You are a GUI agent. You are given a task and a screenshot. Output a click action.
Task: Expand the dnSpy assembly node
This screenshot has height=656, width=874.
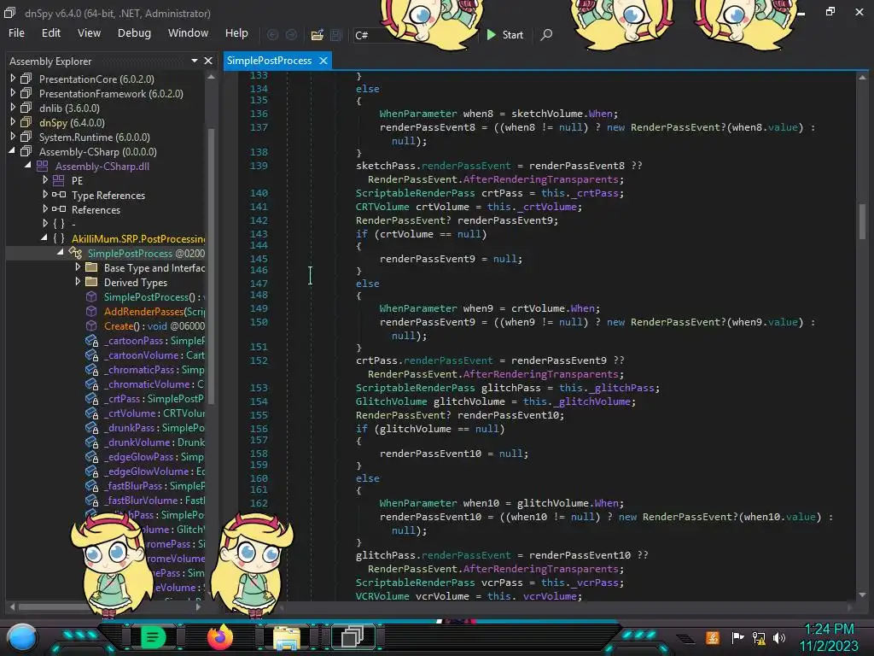coord(13,122)
